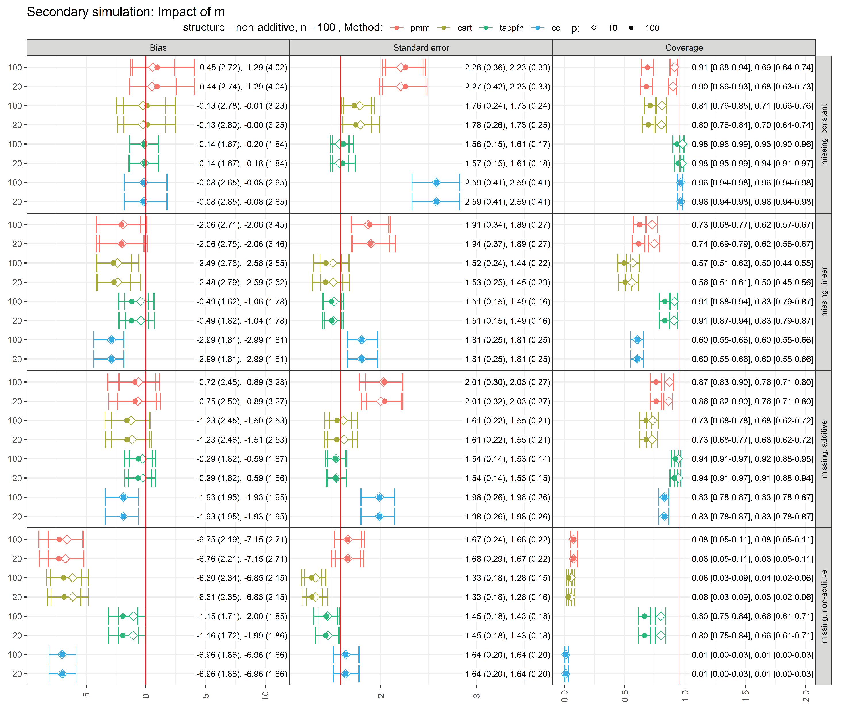Select the Standard error panel header
The height and width of the screenshot is (710, 843).
421,47
